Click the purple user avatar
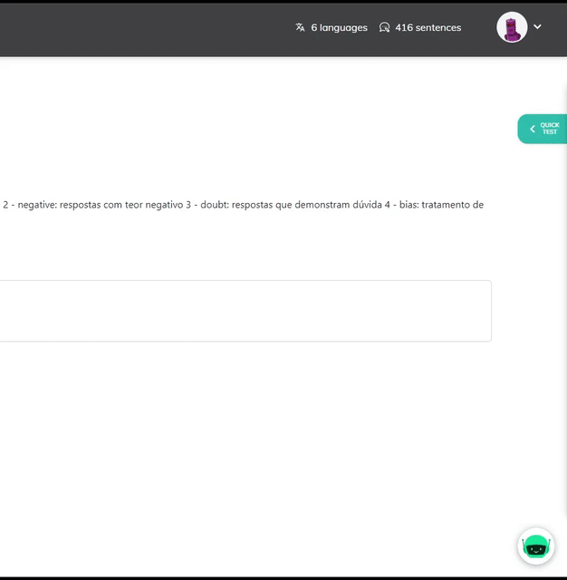The height and width of the screenshot is (580, 567). [512, 27]
